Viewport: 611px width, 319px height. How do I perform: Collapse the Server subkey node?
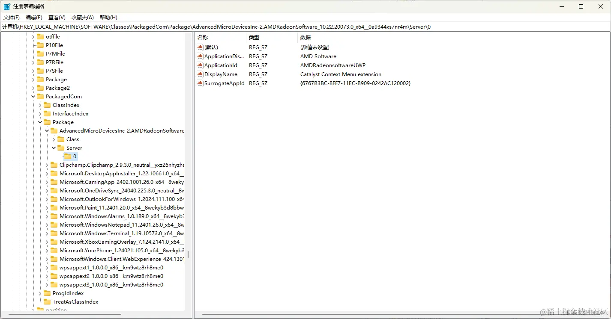54,148
